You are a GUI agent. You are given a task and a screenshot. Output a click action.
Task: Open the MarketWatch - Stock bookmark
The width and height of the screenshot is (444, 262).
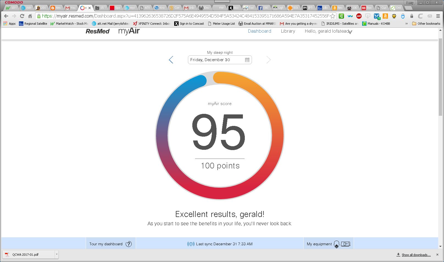[x=70, y=24]
